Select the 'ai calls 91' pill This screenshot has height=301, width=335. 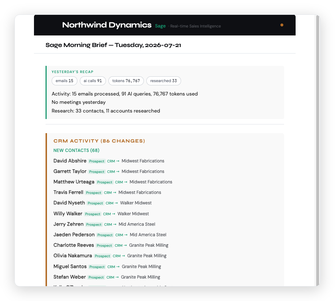pos(93,81)
